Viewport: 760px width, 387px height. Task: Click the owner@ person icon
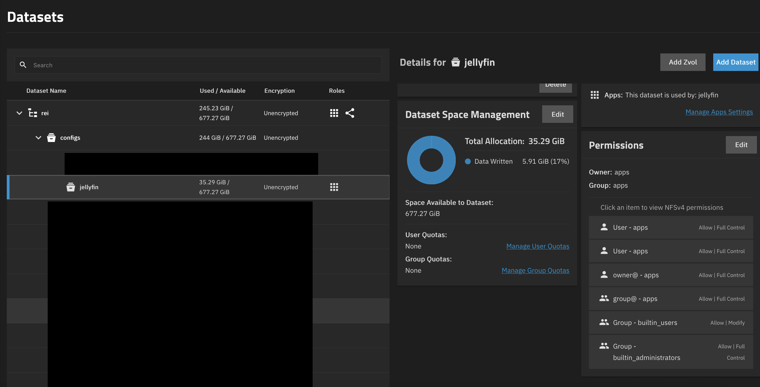604,275
